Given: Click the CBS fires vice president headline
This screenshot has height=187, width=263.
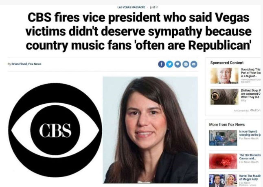Looking at the screenshot, I should [138, 31].
